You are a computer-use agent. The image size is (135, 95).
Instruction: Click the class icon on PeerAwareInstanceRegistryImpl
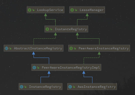(x=34, y=68)
